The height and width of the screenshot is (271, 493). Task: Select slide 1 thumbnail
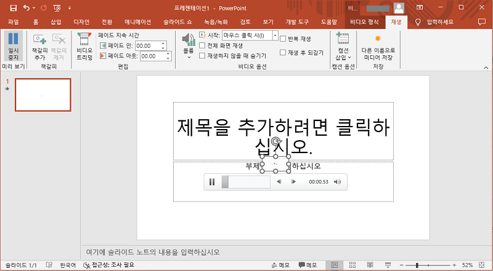pyautogui.click(x=43, y=95)
